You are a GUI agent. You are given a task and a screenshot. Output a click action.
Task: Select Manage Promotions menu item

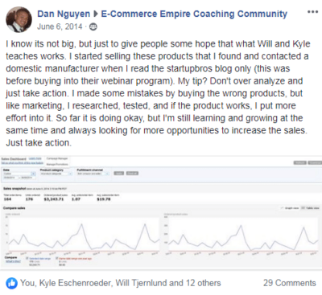57,164
